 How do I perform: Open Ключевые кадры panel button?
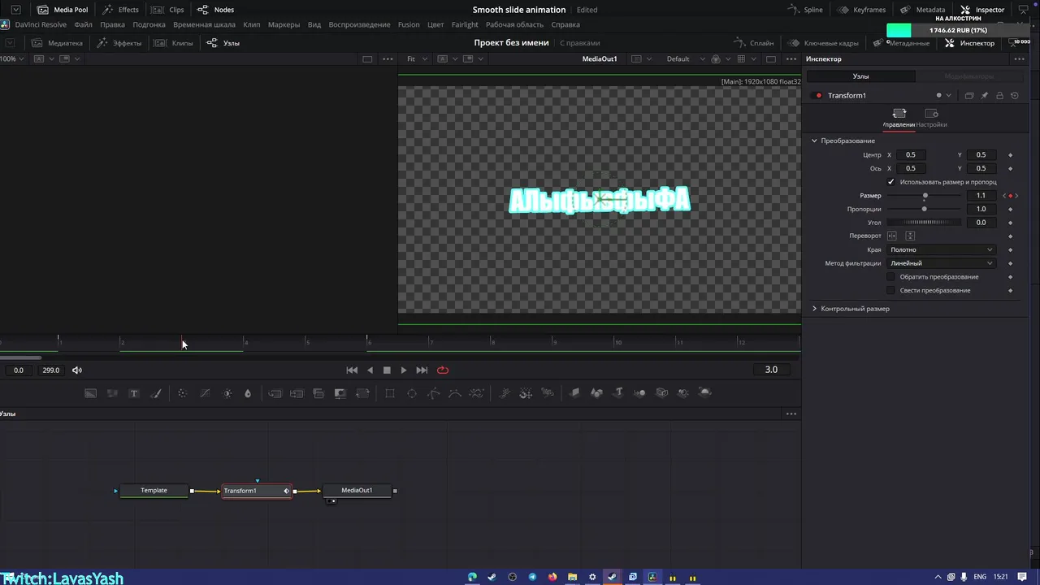pos(822,43)
